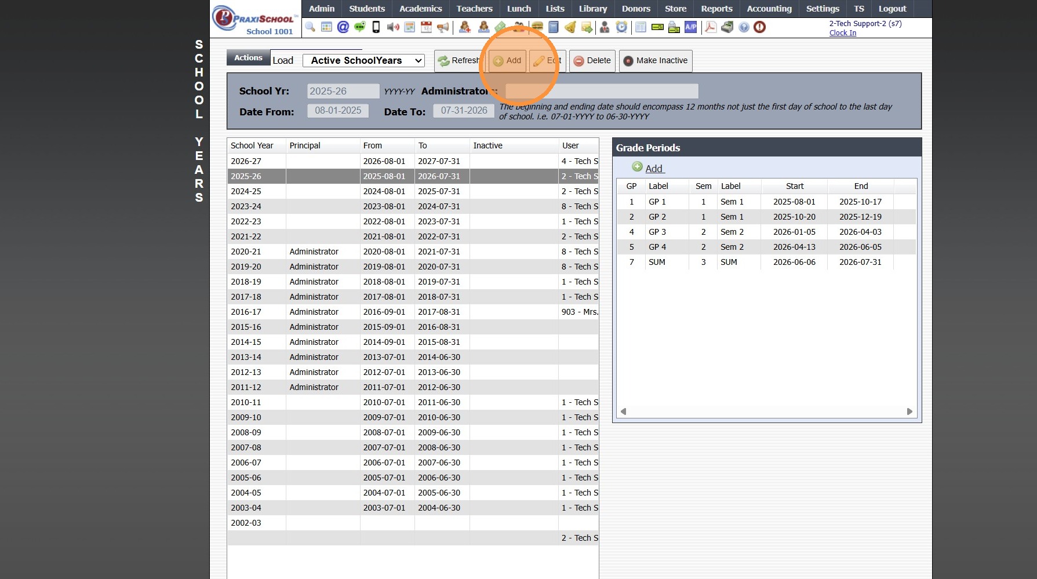Open the PDF document icon
This screenshot has height=579, width=1037.
click(x=710, y=27)
